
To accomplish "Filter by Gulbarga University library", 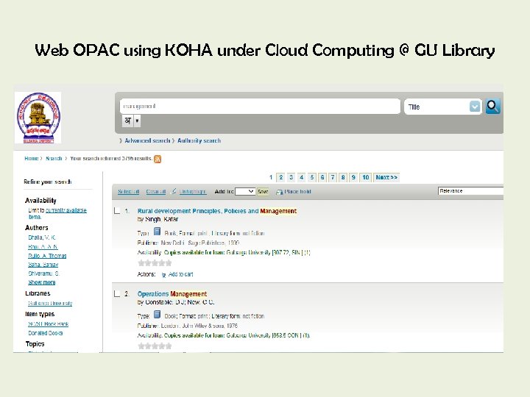I will pos(50,303).
